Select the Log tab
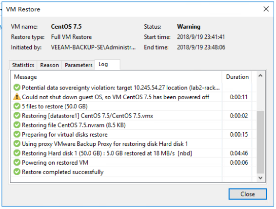276x209 pixels. pyautogui.click(x=108, y=65)
